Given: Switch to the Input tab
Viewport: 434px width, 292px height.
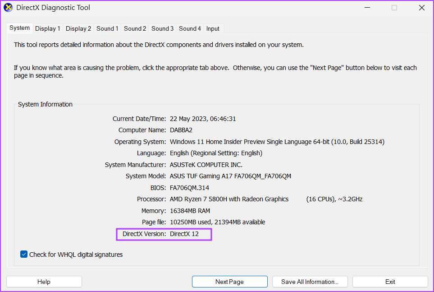Looking at the screenshot, I should pos(213,28).
